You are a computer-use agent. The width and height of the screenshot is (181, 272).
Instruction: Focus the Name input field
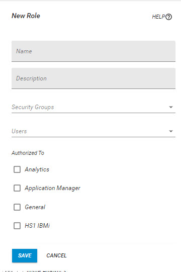(x=94, y=51)
